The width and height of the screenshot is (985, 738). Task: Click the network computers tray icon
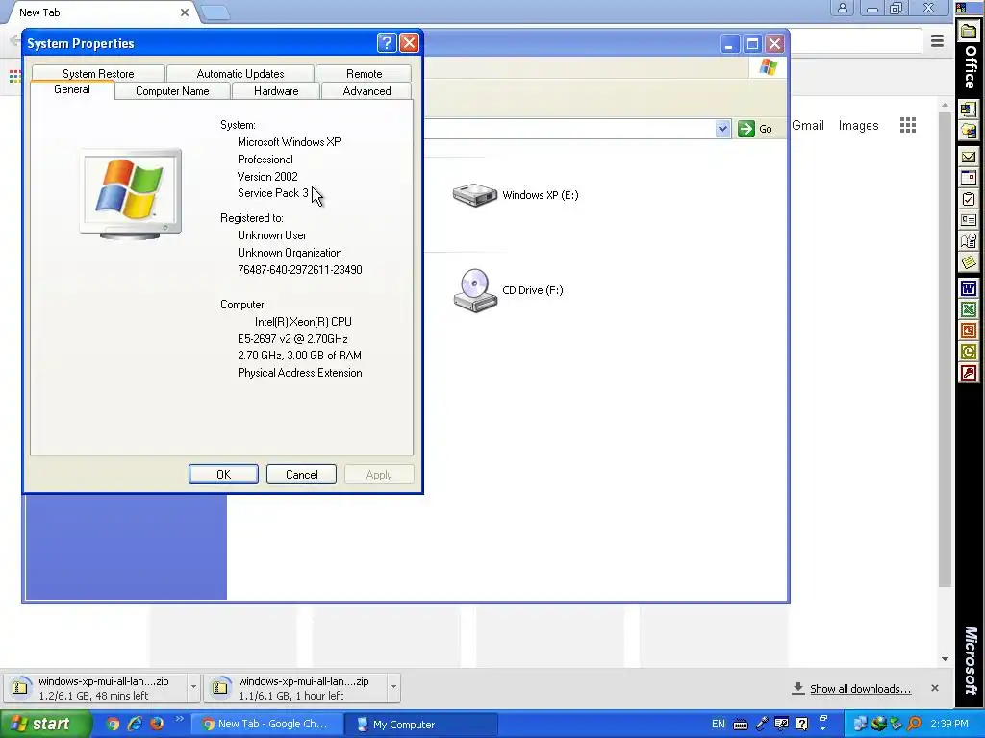coord(860,725)
